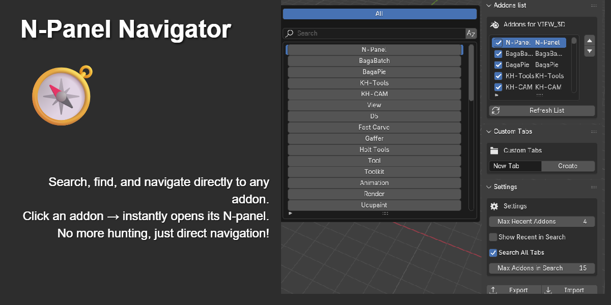Uncheck the KH-CAM addon checkbox
The width and height of the screenshot is (611, 305).
tap(498, 87)
